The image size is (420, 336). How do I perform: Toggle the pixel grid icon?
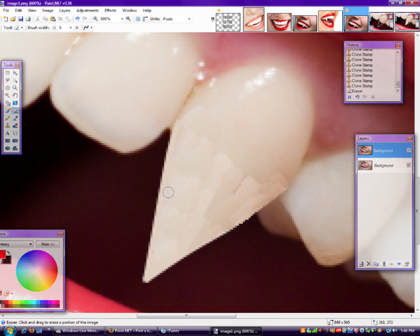(138, 19)
